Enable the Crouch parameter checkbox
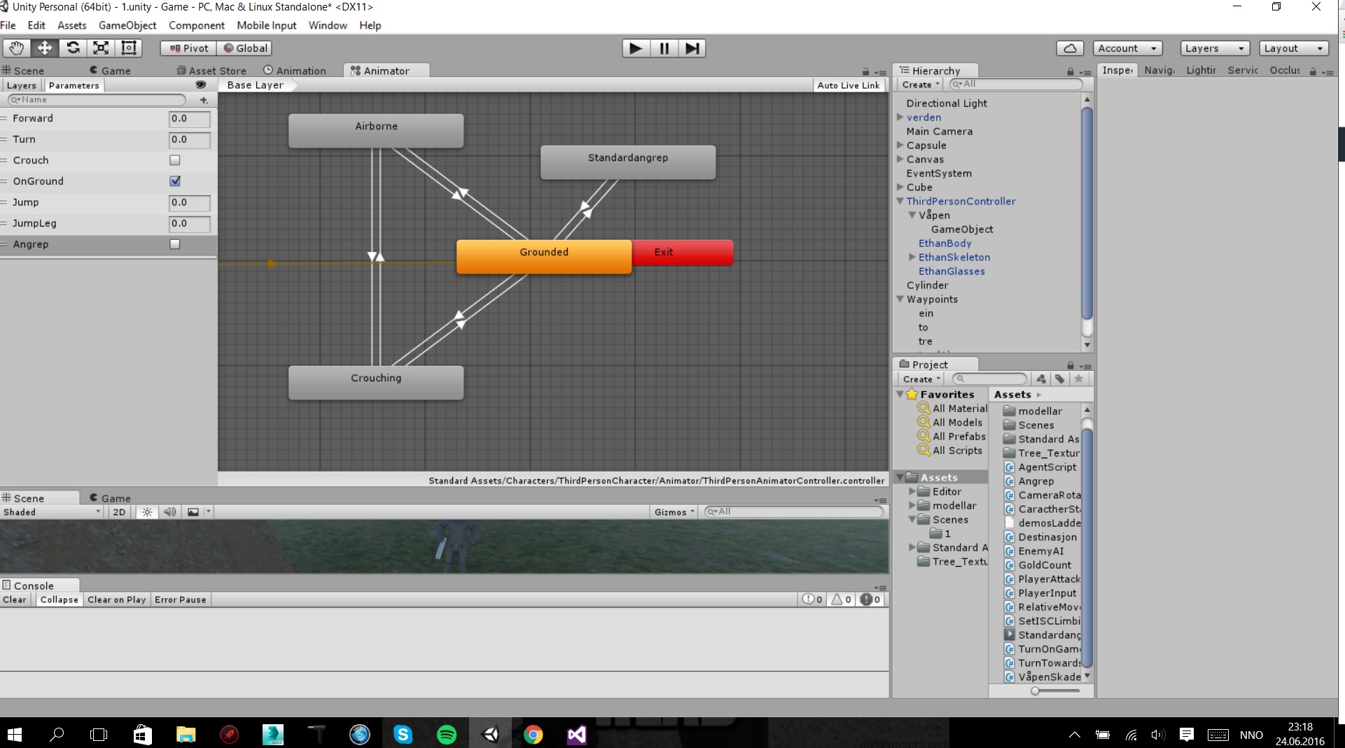This screenshot has height=748, width=1345. [175, 160]
